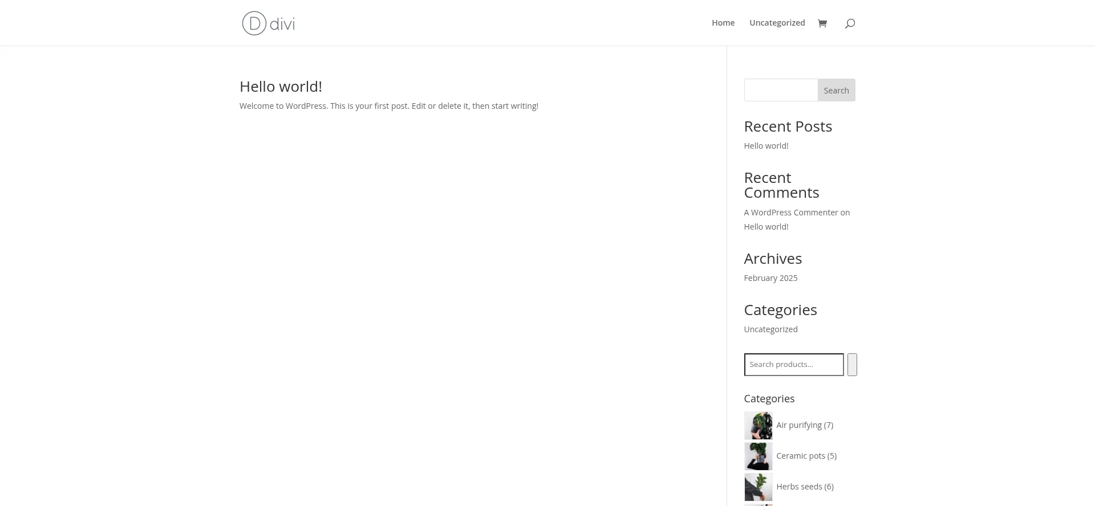
Task: Focus the Search products field
Action: click(x=794, y=365)
